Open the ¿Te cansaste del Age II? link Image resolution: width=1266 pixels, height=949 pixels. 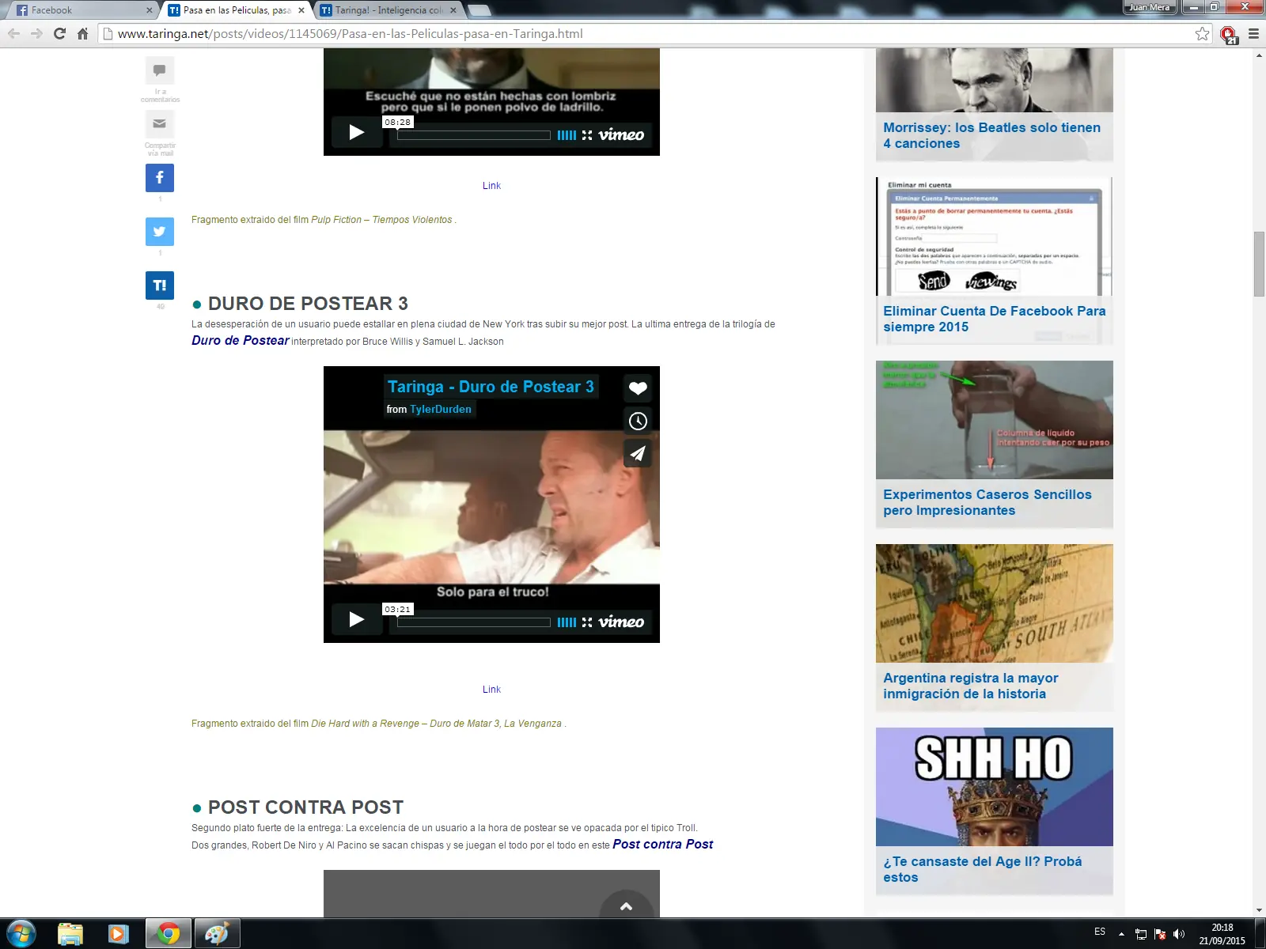(982, 869)
